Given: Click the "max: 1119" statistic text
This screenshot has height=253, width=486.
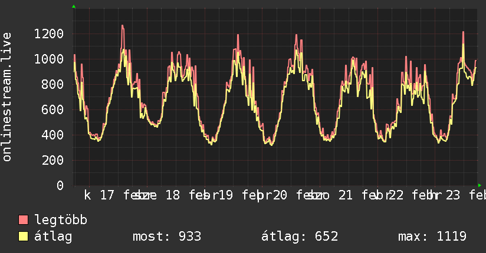Looking at the screenshot, I should 432,237.
